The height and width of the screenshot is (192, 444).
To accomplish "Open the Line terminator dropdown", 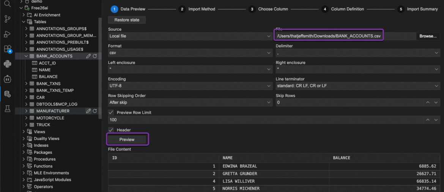I will [x=357, y=86].
